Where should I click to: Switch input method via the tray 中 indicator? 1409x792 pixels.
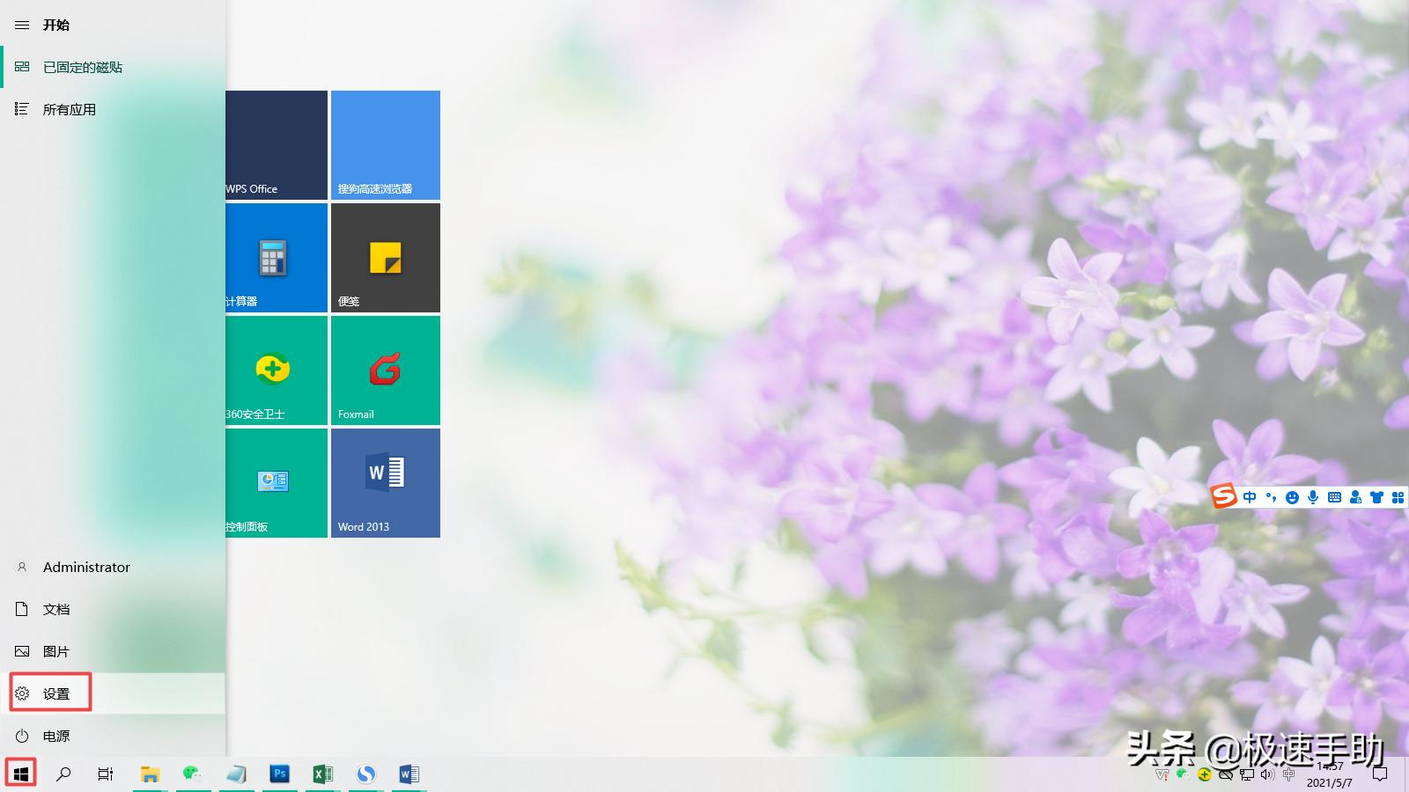(x=1289, y=776)
